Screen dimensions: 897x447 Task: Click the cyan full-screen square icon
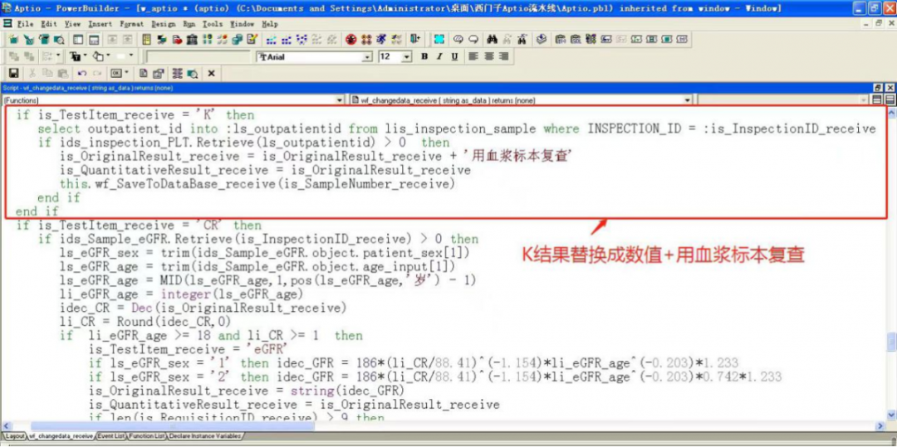pos(439,39)
